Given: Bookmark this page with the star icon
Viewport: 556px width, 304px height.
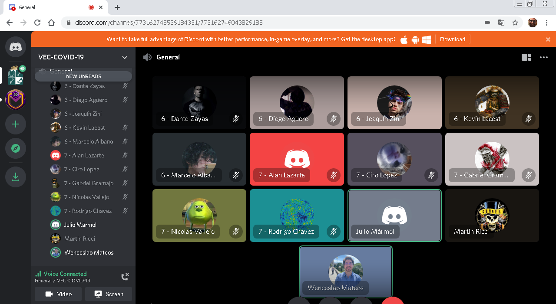Looking at the screenshot, I should point(515,23).
